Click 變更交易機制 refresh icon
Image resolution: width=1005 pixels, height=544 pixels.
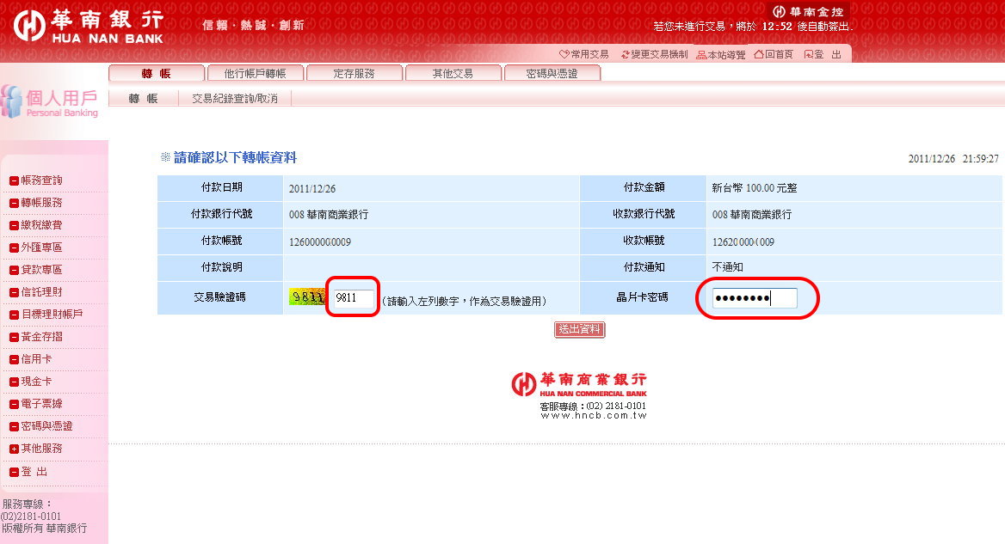(x=625, y=54)
